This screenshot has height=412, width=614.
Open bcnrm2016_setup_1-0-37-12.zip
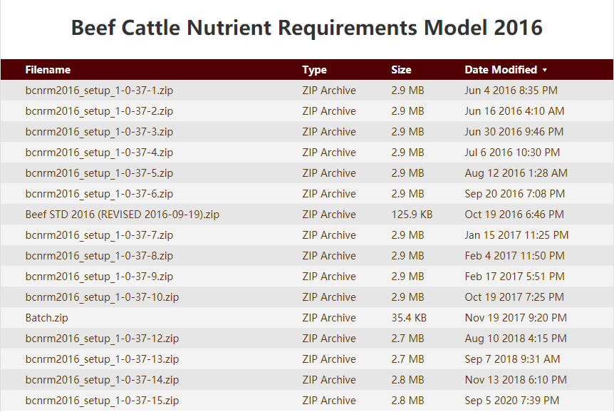(x=102, y=339)
